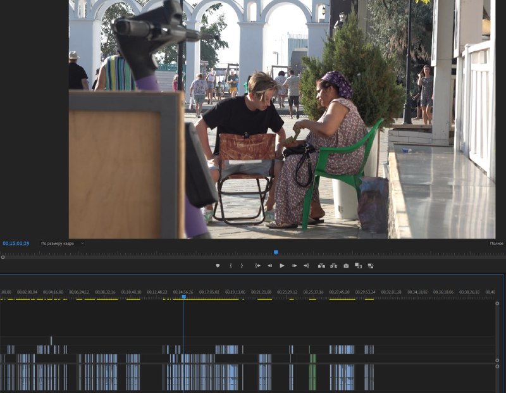The width and height of the screenshot is (506, 393).
Task: Click the timeline playhead on the ruler
Action: [184, 296]
